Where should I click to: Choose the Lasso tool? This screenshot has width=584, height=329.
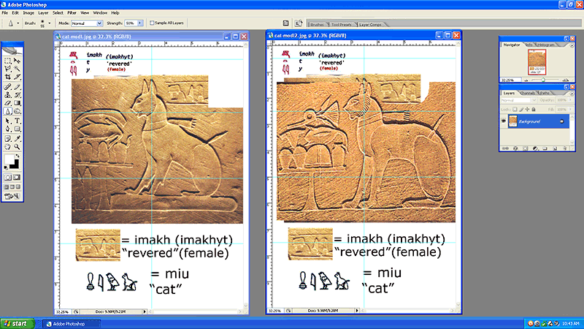click(x=7, y=68)
